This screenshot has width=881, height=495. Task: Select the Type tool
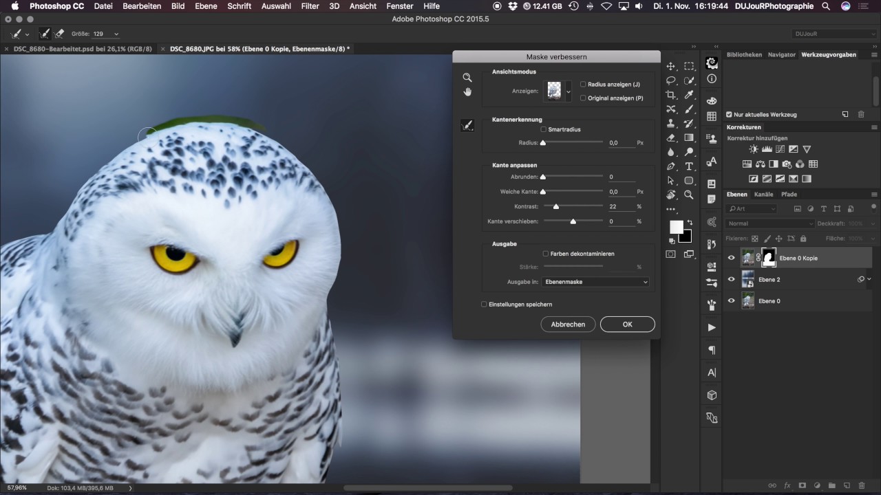tap(689, 166)
